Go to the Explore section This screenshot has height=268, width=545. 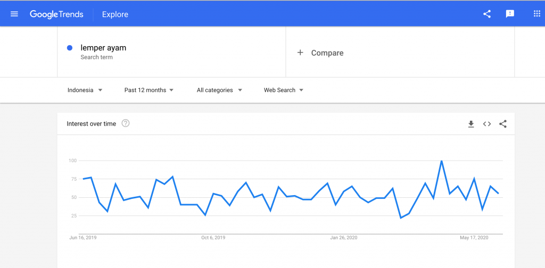point(115,14)
